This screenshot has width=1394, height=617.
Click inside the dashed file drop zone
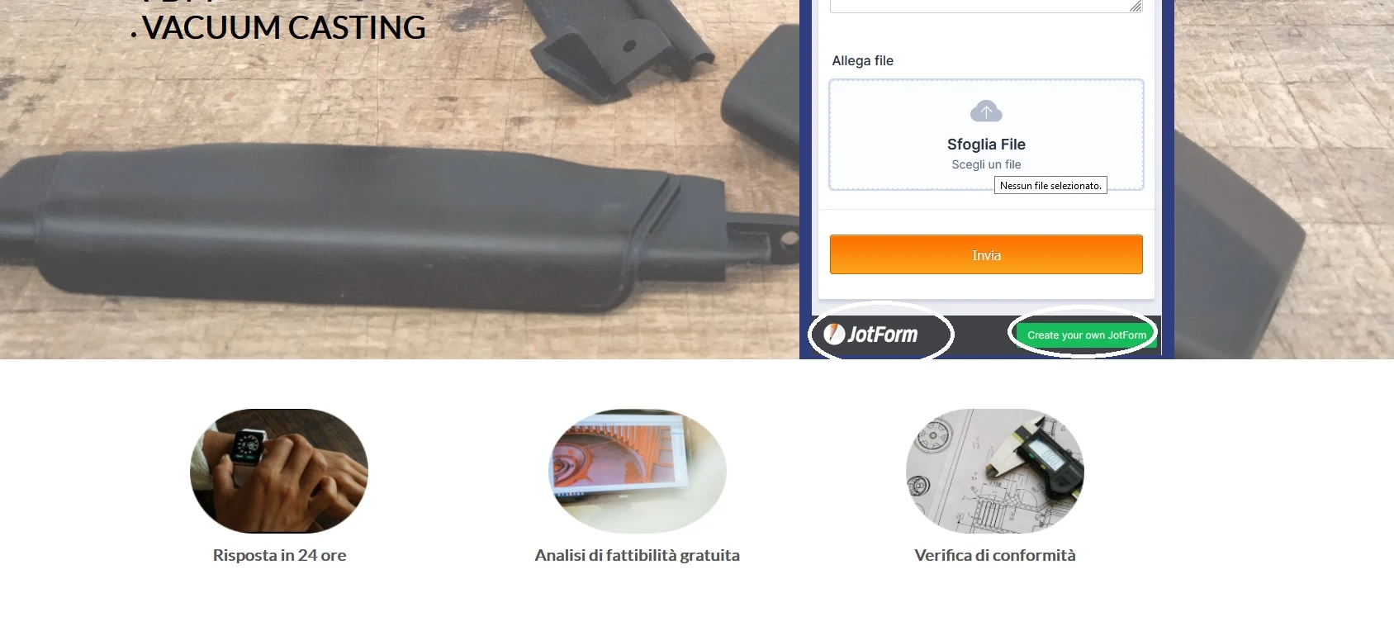click(986, 135)
